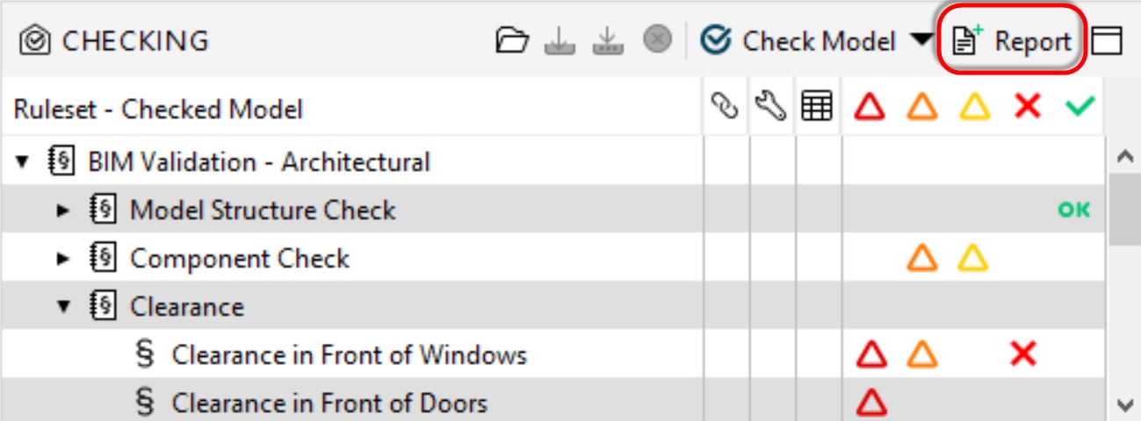Toggle the yellow triangle severity filter header
This screenshot has height=421, width=1141.
pos(974,109)
